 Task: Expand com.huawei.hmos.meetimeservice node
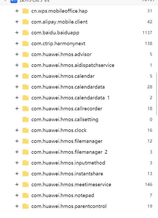17,184
